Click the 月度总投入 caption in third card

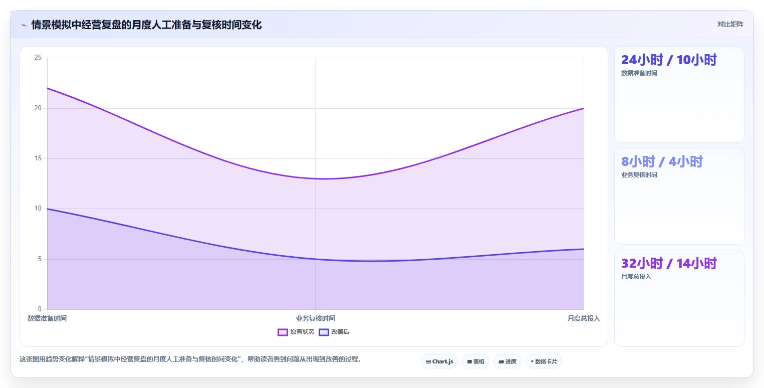click(636, 277)
